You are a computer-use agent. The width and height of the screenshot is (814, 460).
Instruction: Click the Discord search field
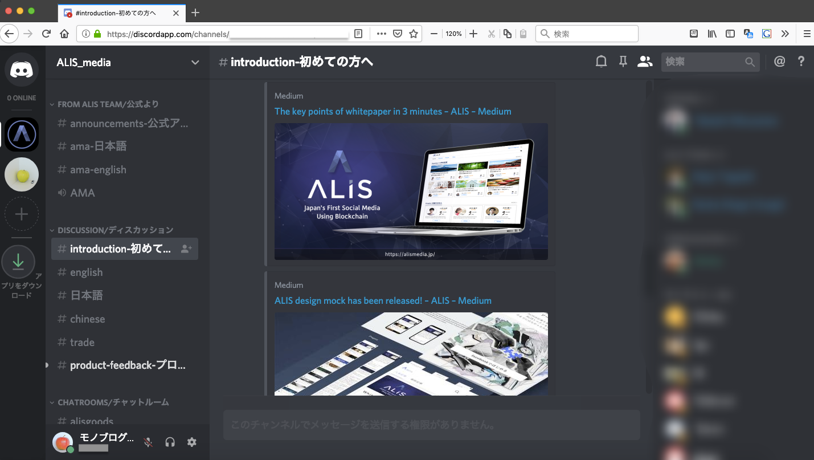tap(704, 62)
